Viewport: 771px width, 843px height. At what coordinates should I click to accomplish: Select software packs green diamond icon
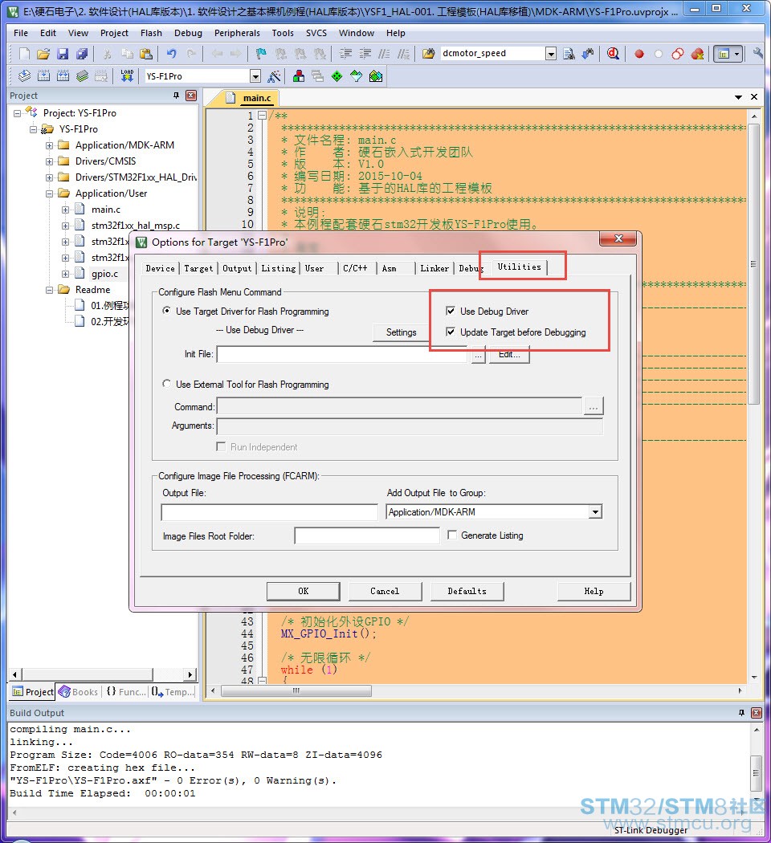(337, 76)
